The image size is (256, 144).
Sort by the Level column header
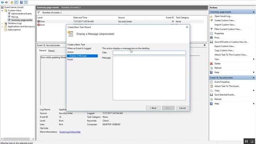click(40, 18)
